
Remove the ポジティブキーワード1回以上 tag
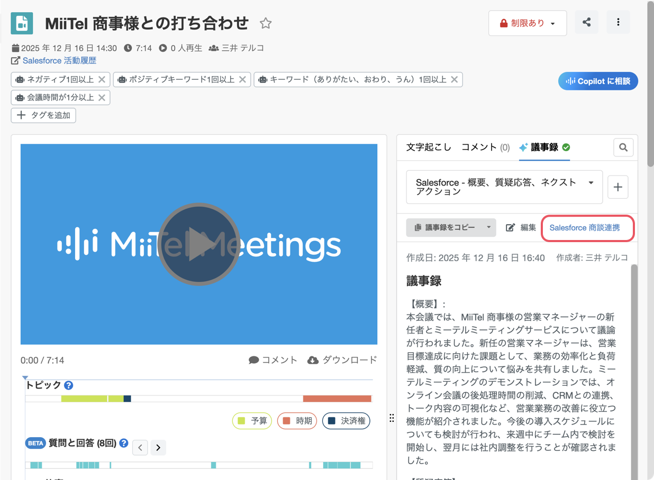(242, 80)
